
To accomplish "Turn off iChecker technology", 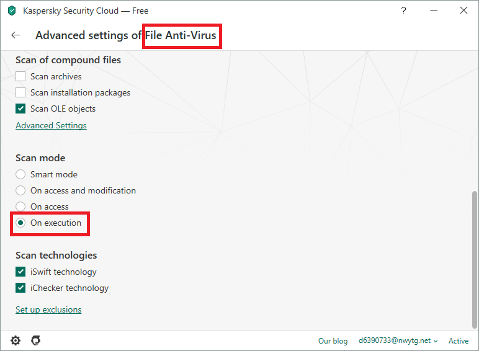I will 21,288.
